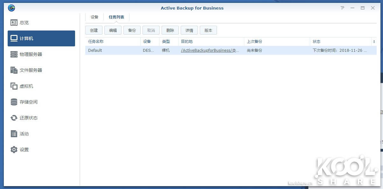Select the 物理服务器 server icon
Viewport: 383px width, 189px height.
(x=14, y=54)
